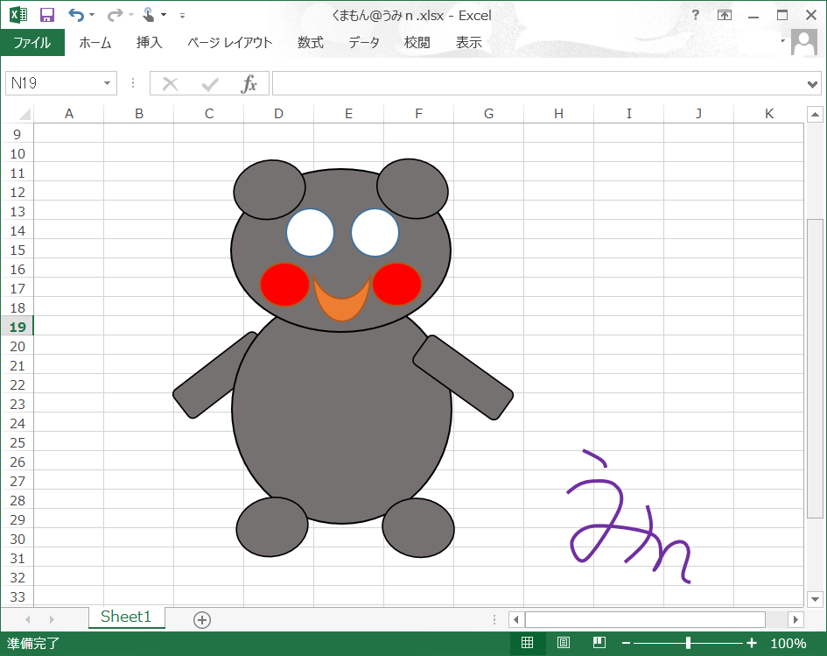
Task: Click the user account avatar icon
Action: coord(803,43)
